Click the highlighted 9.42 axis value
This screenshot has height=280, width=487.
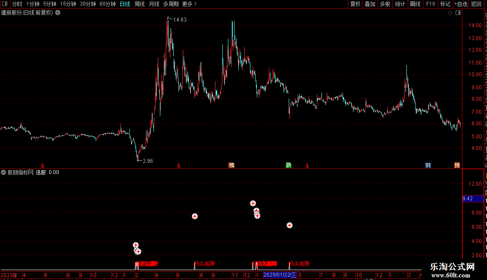point(473,198)
